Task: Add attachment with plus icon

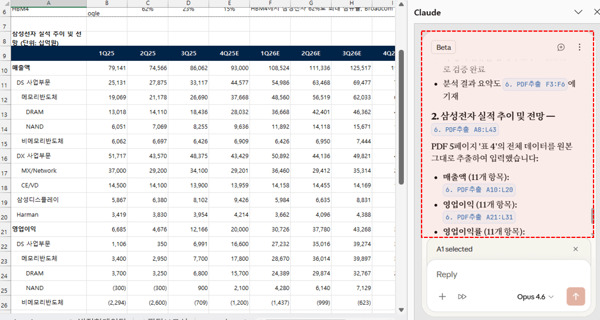Action: [x=442, y=297]
